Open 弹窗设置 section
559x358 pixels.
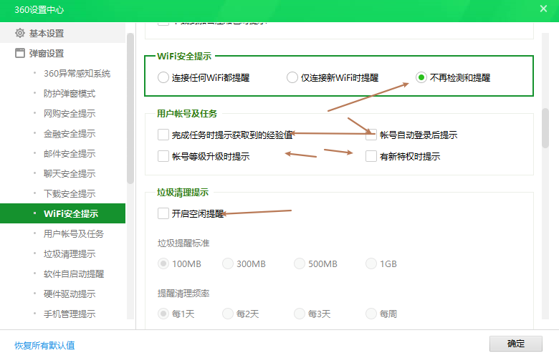click(63, 53)
